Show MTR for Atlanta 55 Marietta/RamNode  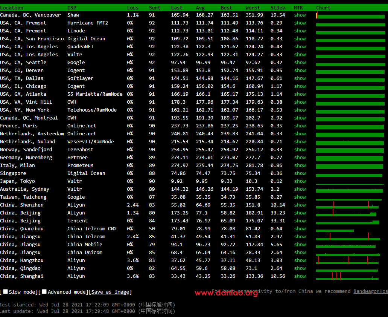point(300,94)
